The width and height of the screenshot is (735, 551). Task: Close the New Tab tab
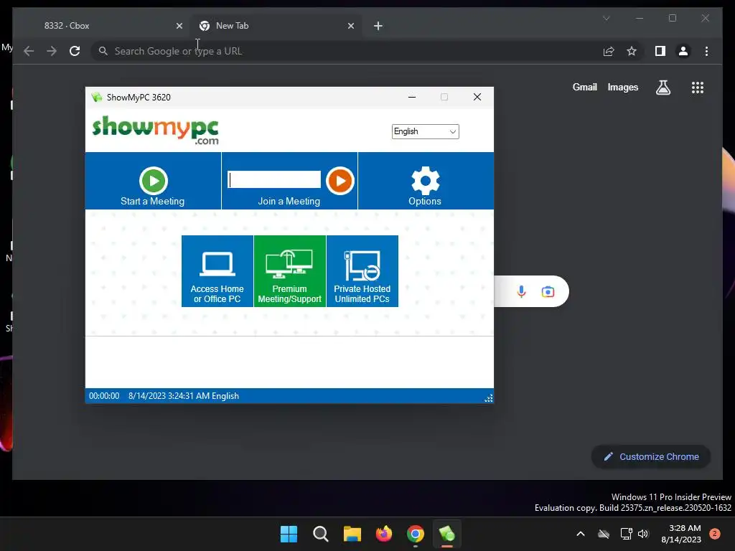pyautogui.click(x=351, y=26)
